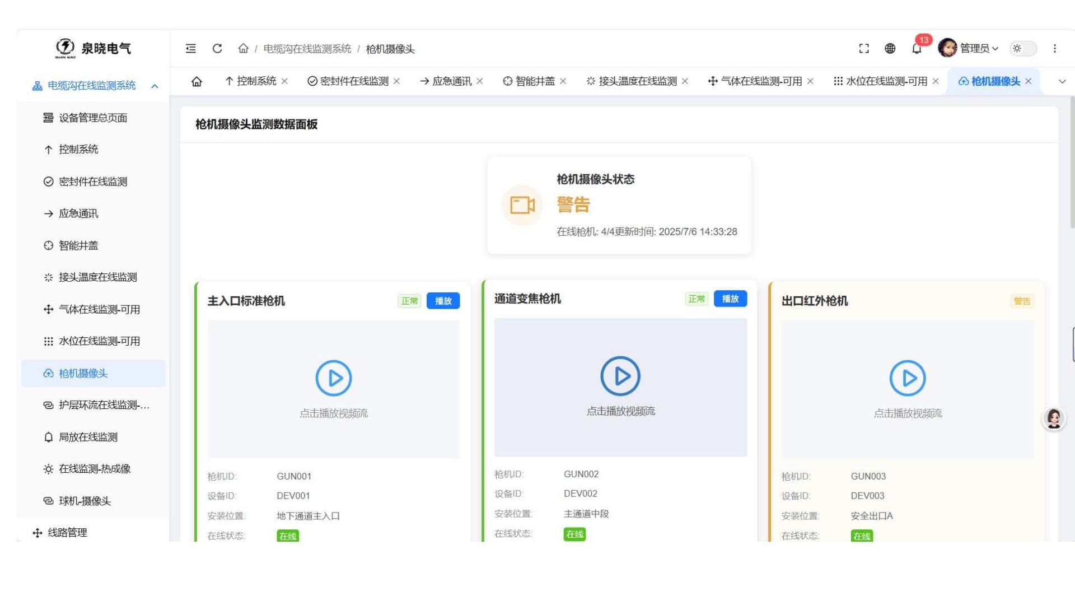Open 接头温度在线监测 in the sidebar
The image size is (1075, 605).
(93, 278)
